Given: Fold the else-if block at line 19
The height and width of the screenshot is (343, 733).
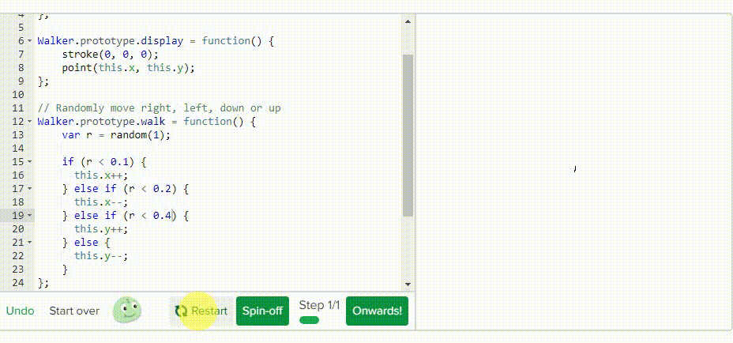Looking at the screenshot, I should click(30, 216).
